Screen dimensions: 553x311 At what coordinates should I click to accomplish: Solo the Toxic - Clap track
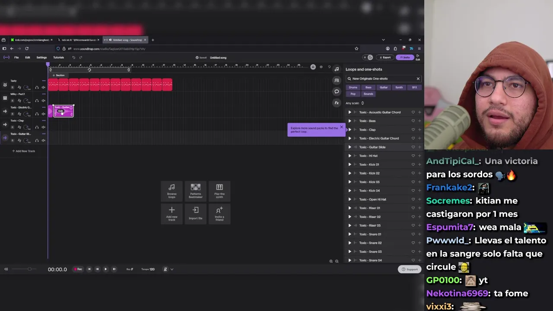point(37,127)
